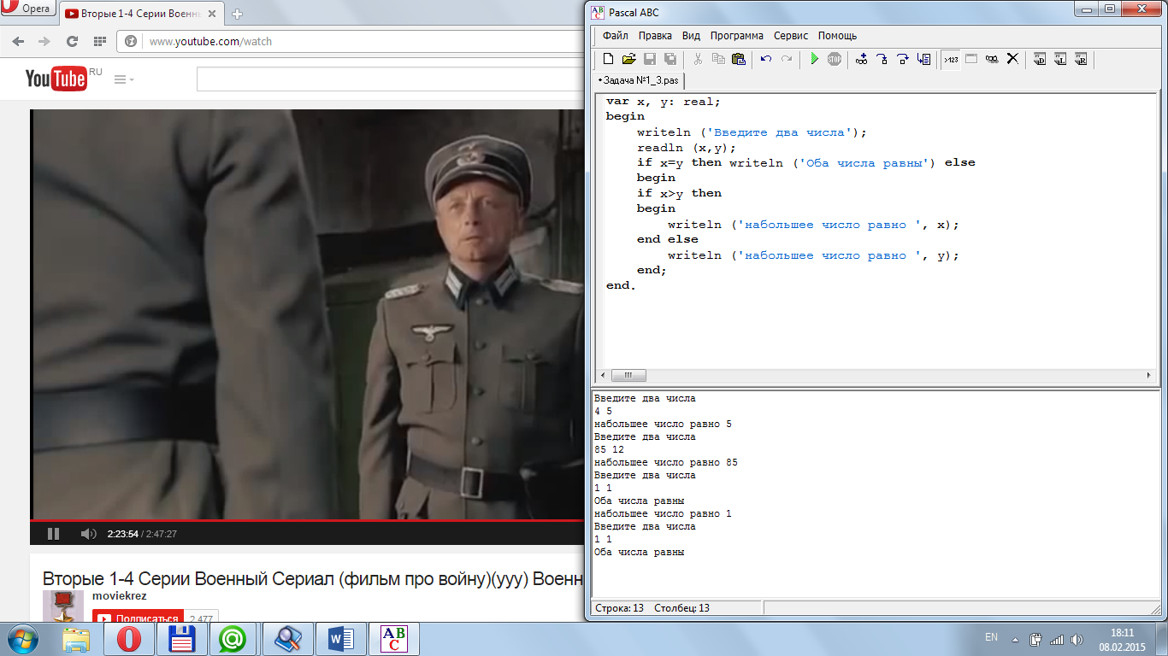Paste from clipboard in Pascal ABC

tap(739, 59)
